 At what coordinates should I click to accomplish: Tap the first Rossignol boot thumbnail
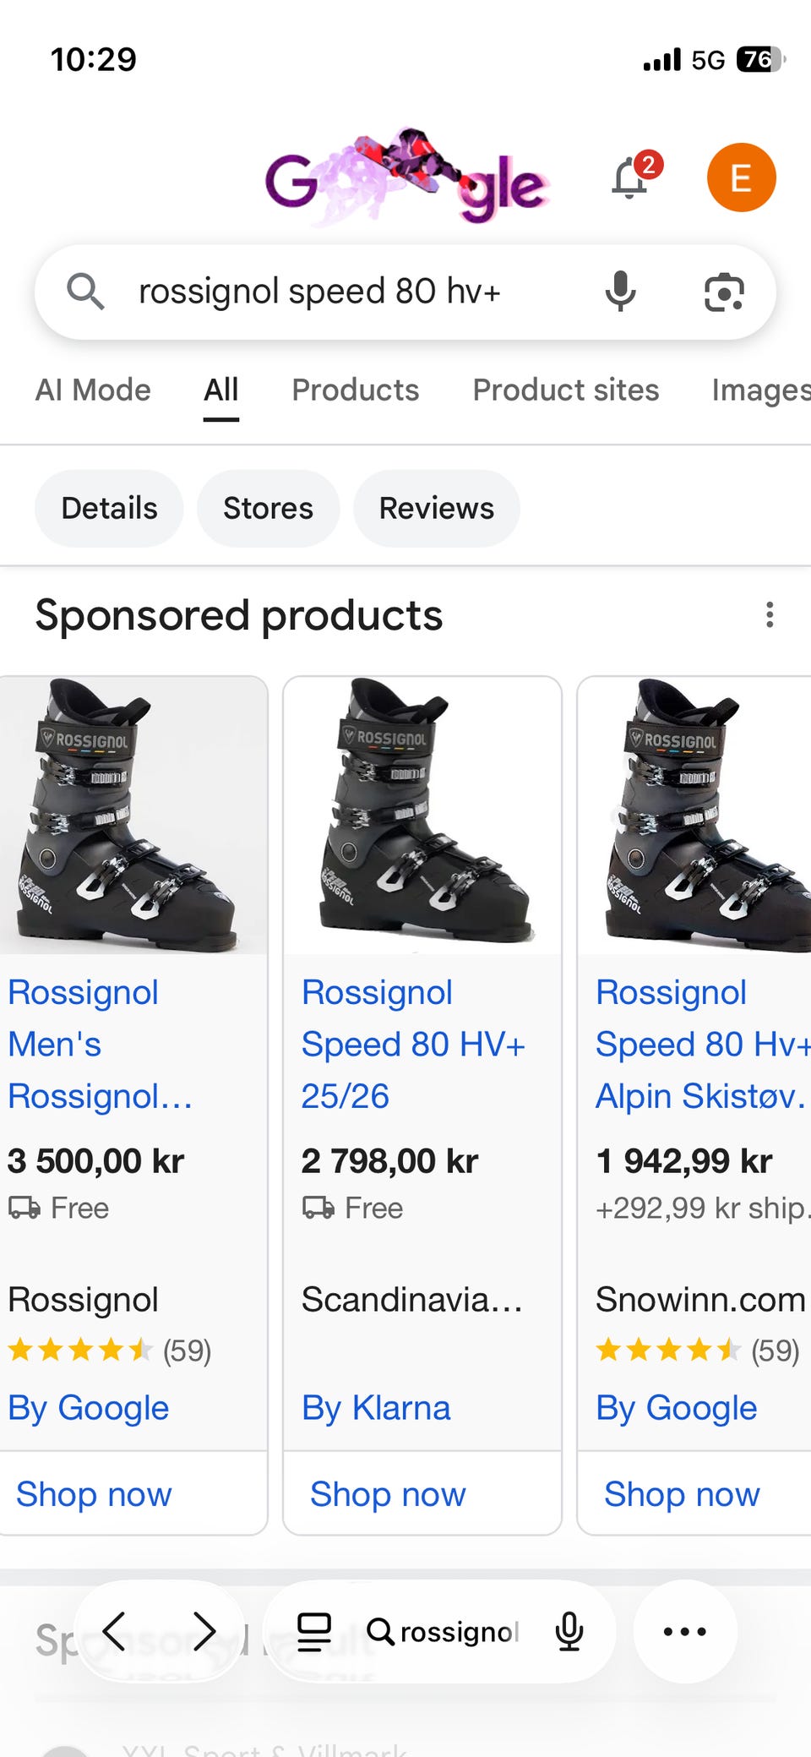pos(133,816)
